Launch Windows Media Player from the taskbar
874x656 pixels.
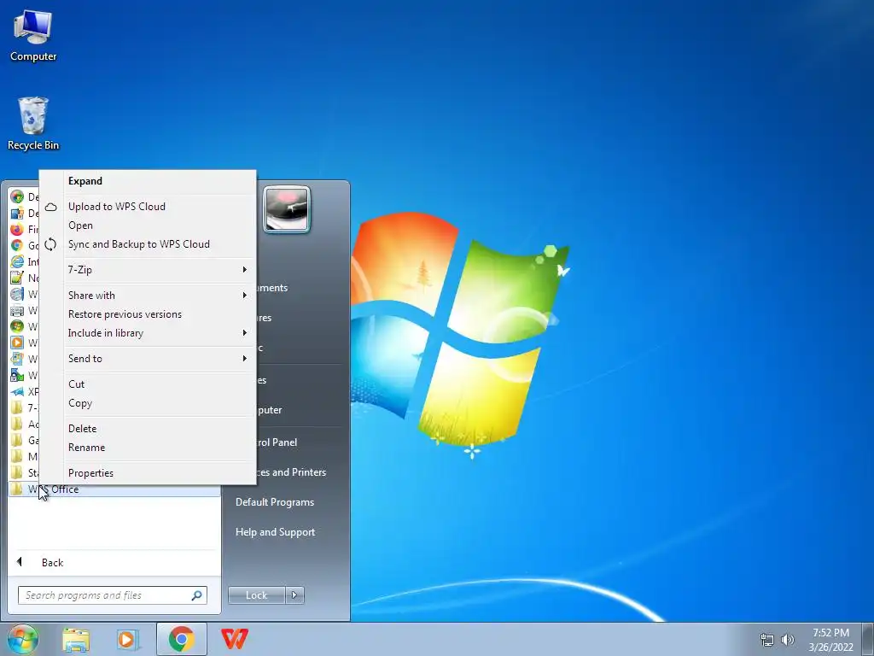click(x=128, y=639)
